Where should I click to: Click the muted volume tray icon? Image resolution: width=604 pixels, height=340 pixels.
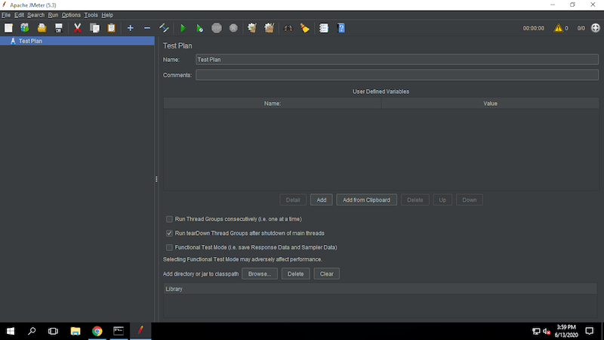[x=547, y=331]
